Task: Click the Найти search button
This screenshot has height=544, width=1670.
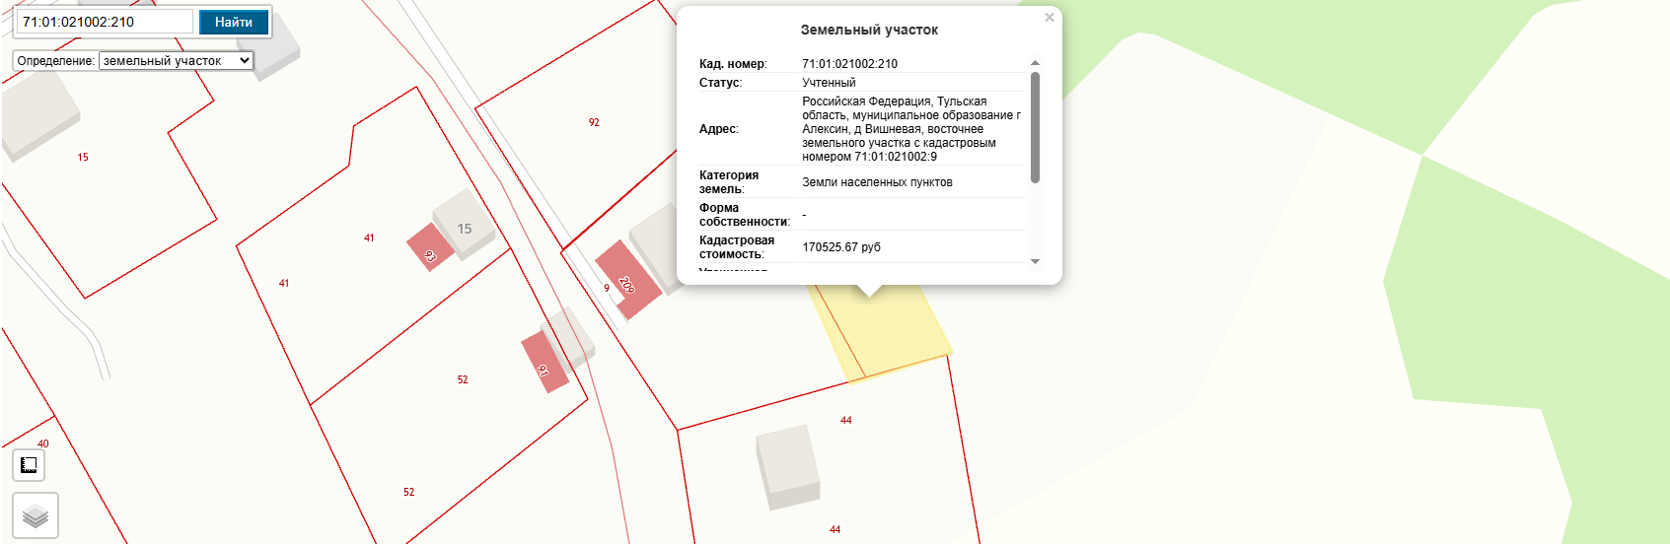Action: [x=234, y=22]
